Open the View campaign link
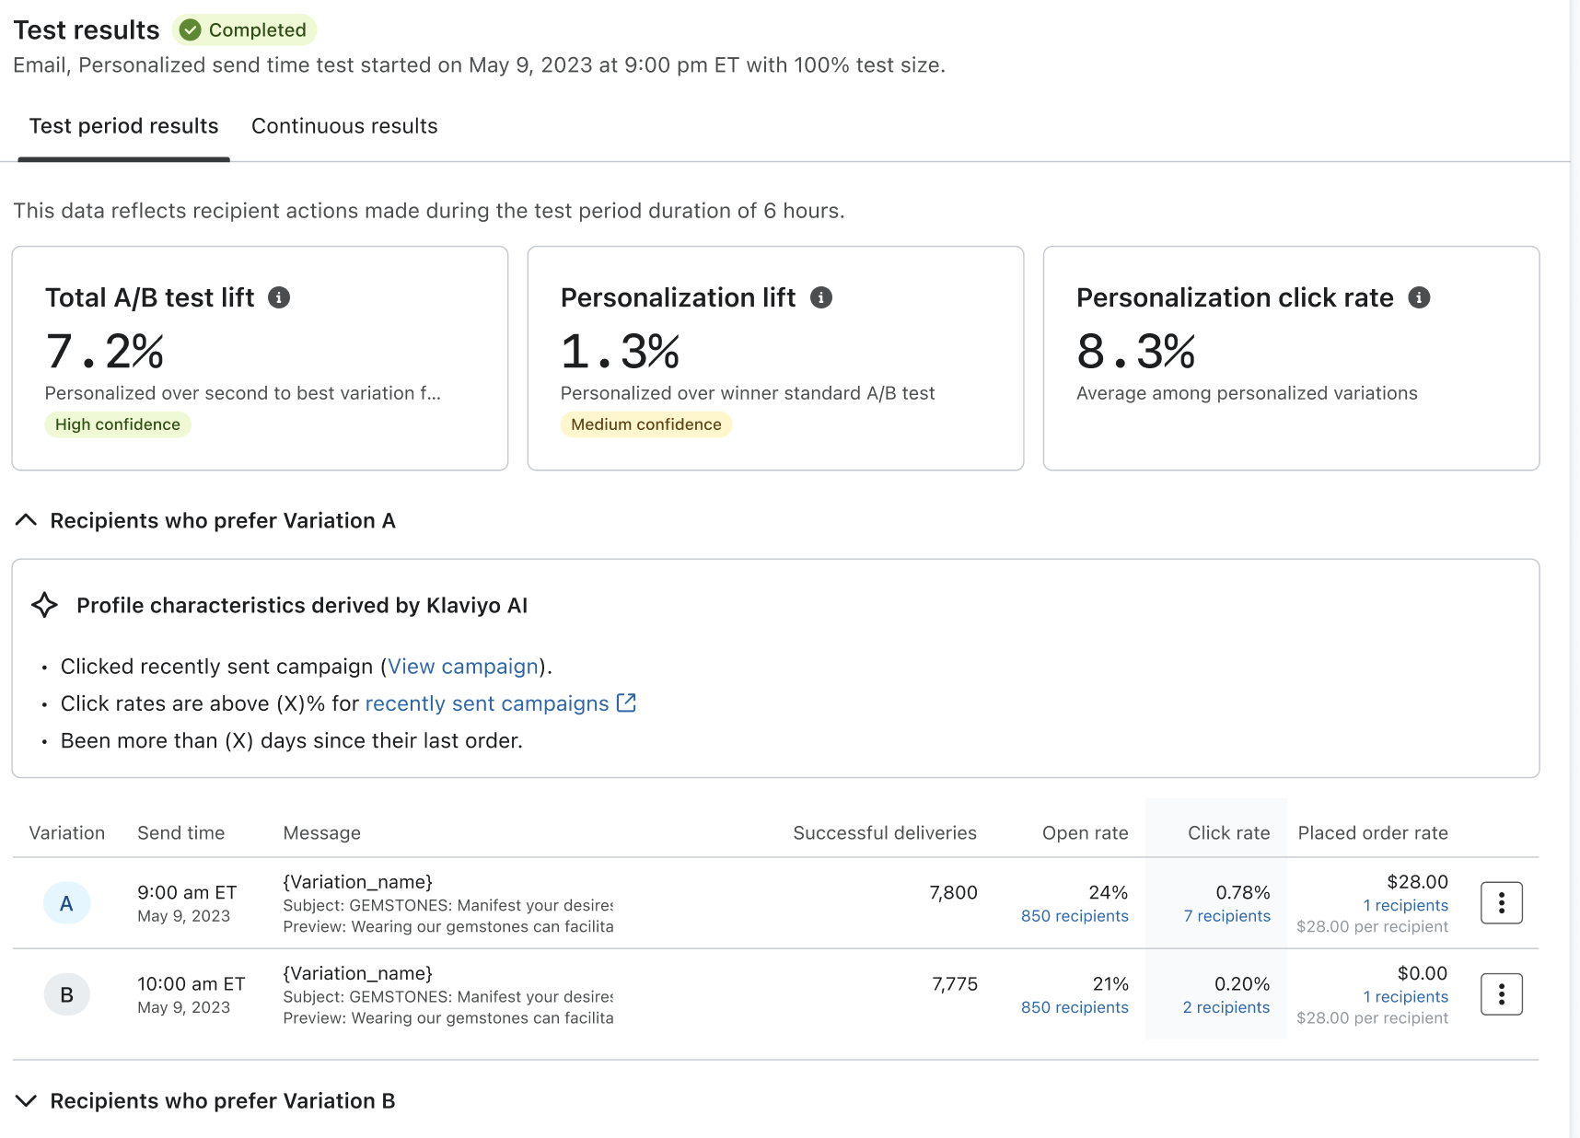 pos(462,667)
